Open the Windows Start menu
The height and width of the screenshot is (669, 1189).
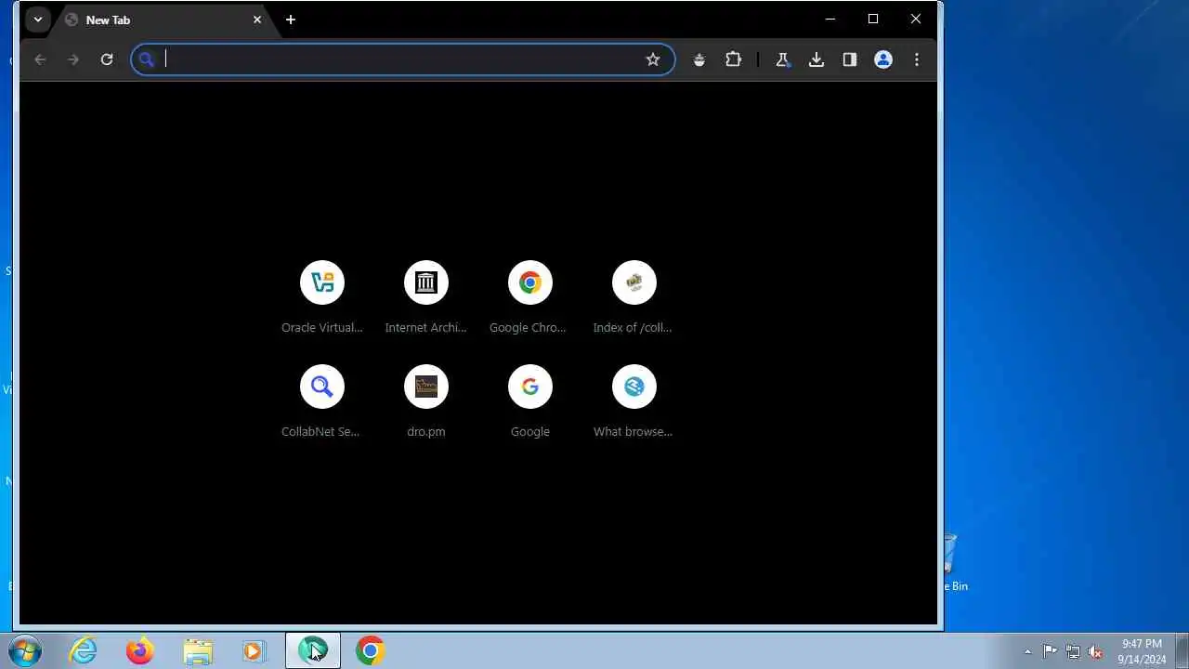[x=25, y=650]
